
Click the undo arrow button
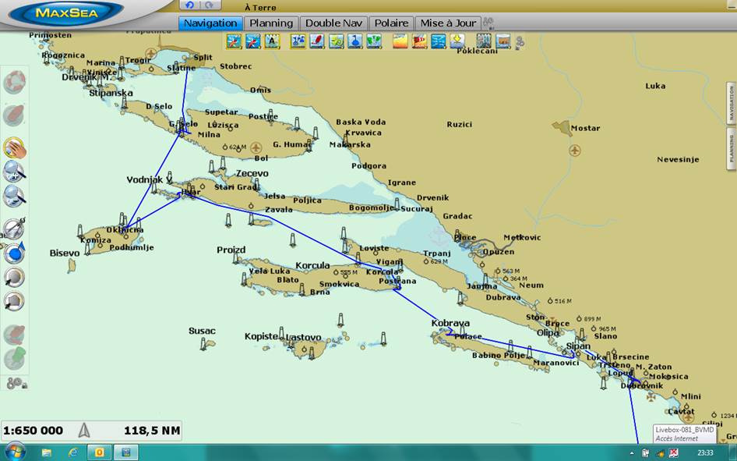tap(189, 6)
